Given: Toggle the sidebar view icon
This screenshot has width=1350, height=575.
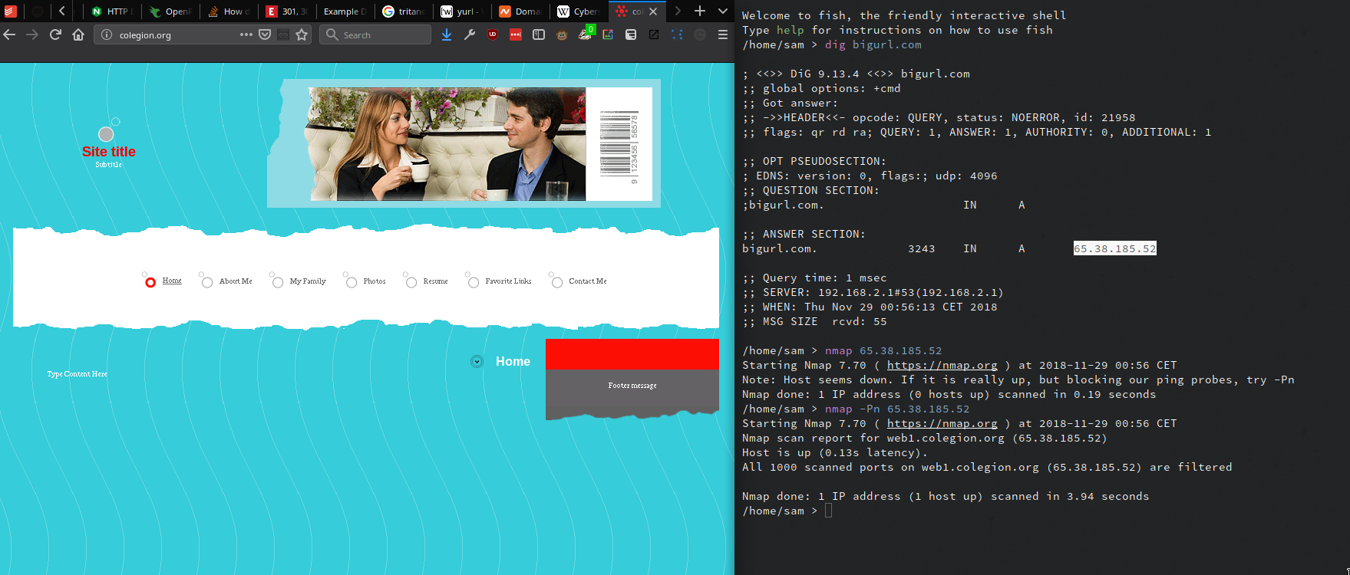Looking at the screenshot, I should coord(539,34).
